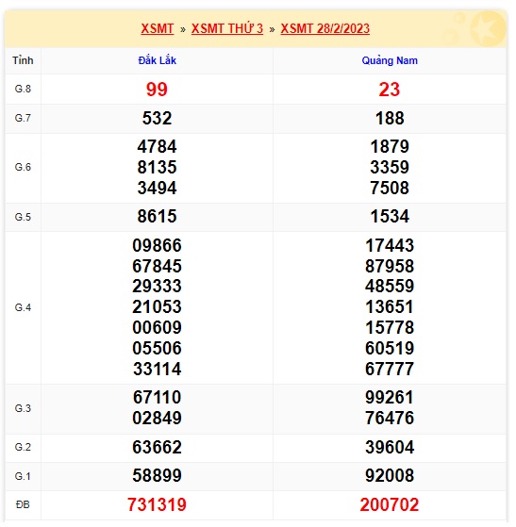
Task: Select the G.4 number 29333
Action: 158,286
